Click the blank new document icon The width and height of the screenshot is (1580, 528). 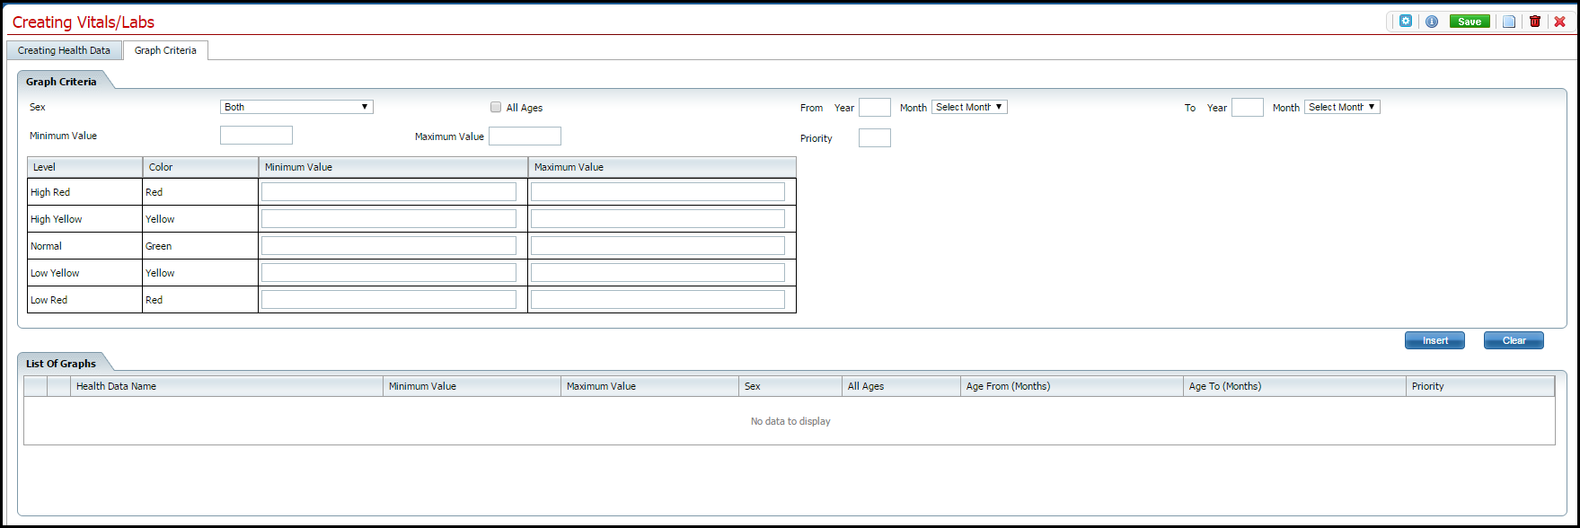point(1509,22)
